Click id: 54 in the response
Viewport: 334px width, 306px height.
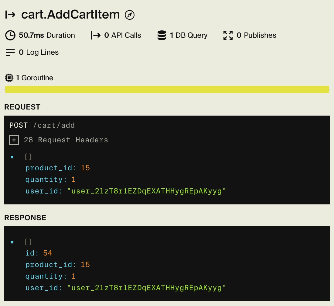[39, 253]
